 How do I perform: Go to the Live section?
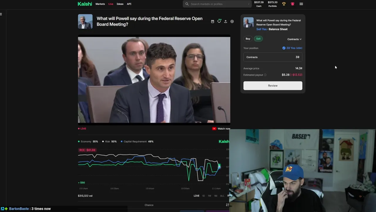111,4
